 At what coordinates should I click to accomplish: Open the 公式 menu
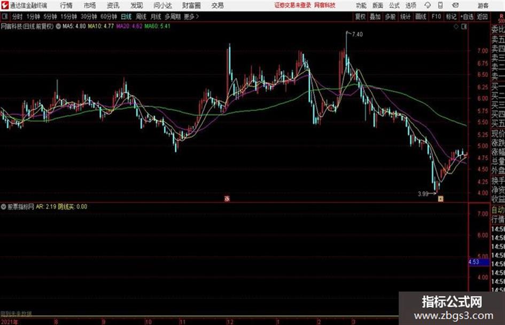point(394,5)
